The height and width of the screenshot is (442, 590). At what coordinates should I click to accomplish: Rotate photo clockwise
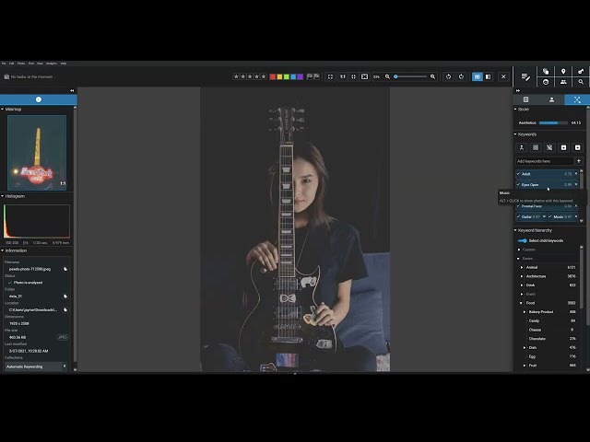click(x=461, y=76)
